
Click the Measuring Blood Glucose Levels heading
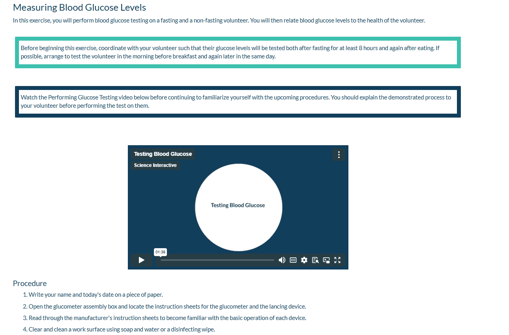point(80,7)
